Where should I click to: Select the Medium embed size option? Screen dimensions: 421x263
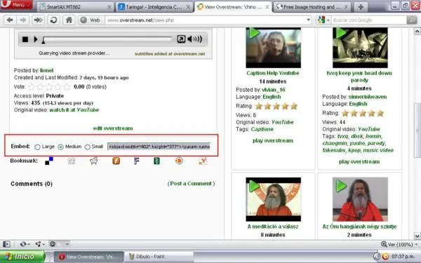point(60,147)
